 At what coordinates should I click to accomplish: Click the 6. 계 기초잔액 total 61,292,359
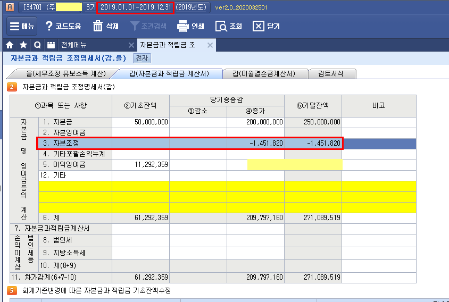click(x=140, y=218)
